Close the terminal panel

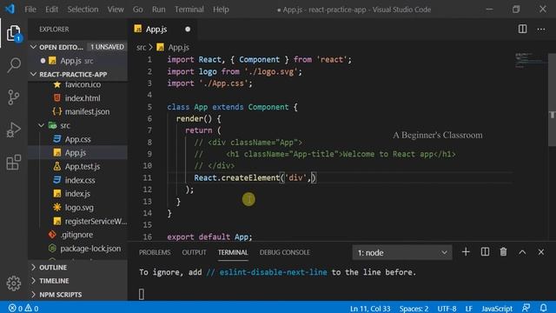pos(540,252)
